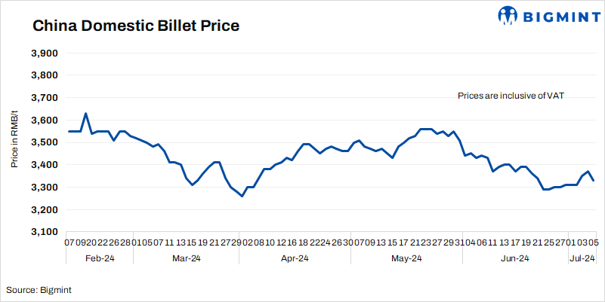The width and height of the screenshot is (605, 302).
Task: Select the Jul-24 month label
Action: point(582,258)
